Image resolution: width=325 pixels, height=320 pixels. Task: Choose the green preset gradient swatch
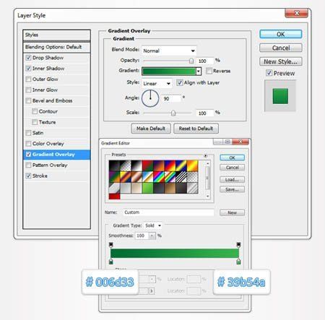pyautogui.click(x=147, y=188)
